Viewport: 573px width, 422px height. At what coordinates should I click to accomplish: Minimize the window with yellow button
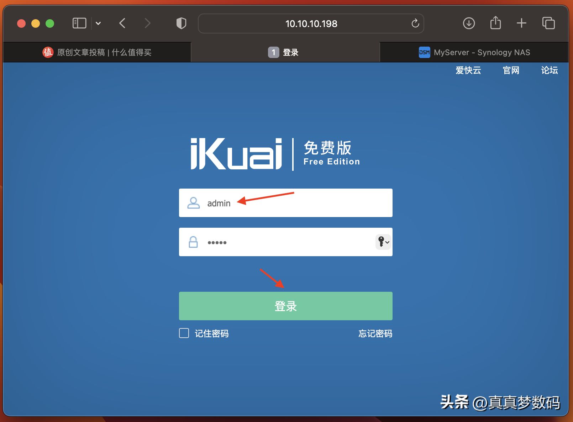[36, 23]
